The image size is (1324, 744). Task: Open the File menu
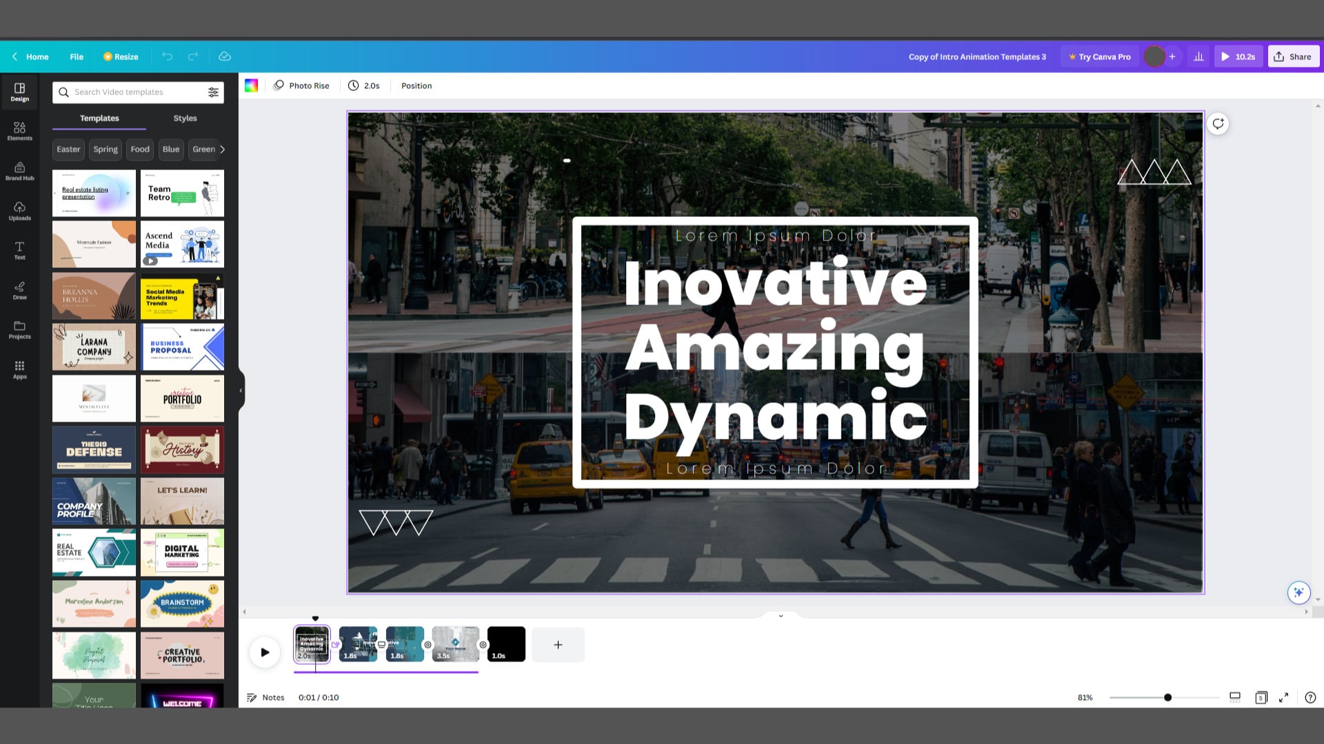[x=77, y=56]
